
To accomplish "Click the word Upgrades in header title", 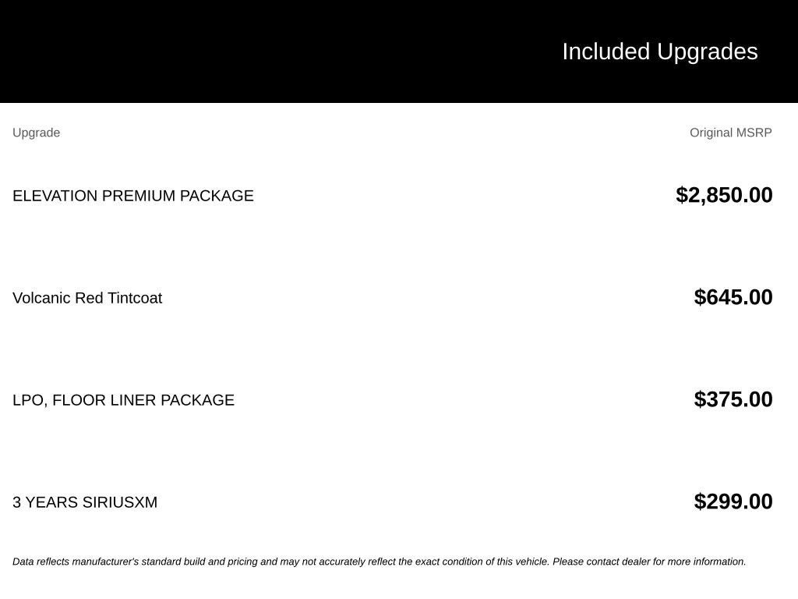I will click(707, 52).
